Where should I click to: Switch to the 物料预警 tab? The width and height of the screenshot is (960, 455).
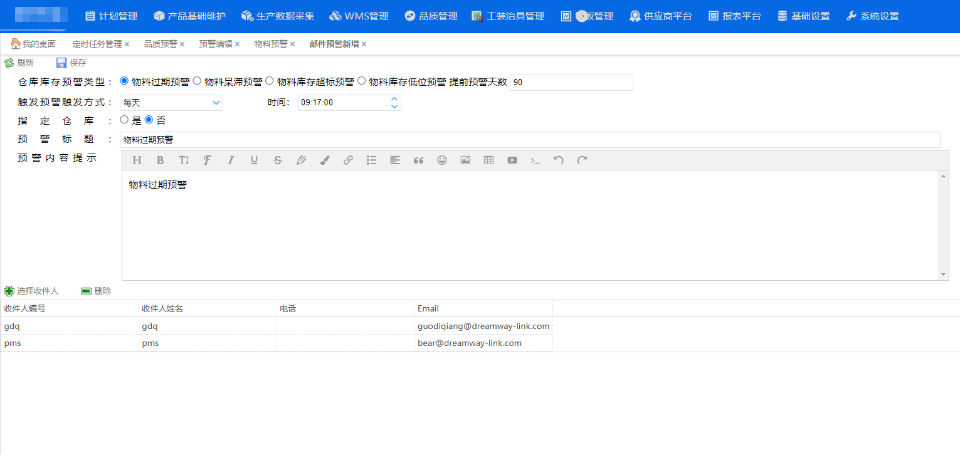pyautogui.click(x=270, y=44)
